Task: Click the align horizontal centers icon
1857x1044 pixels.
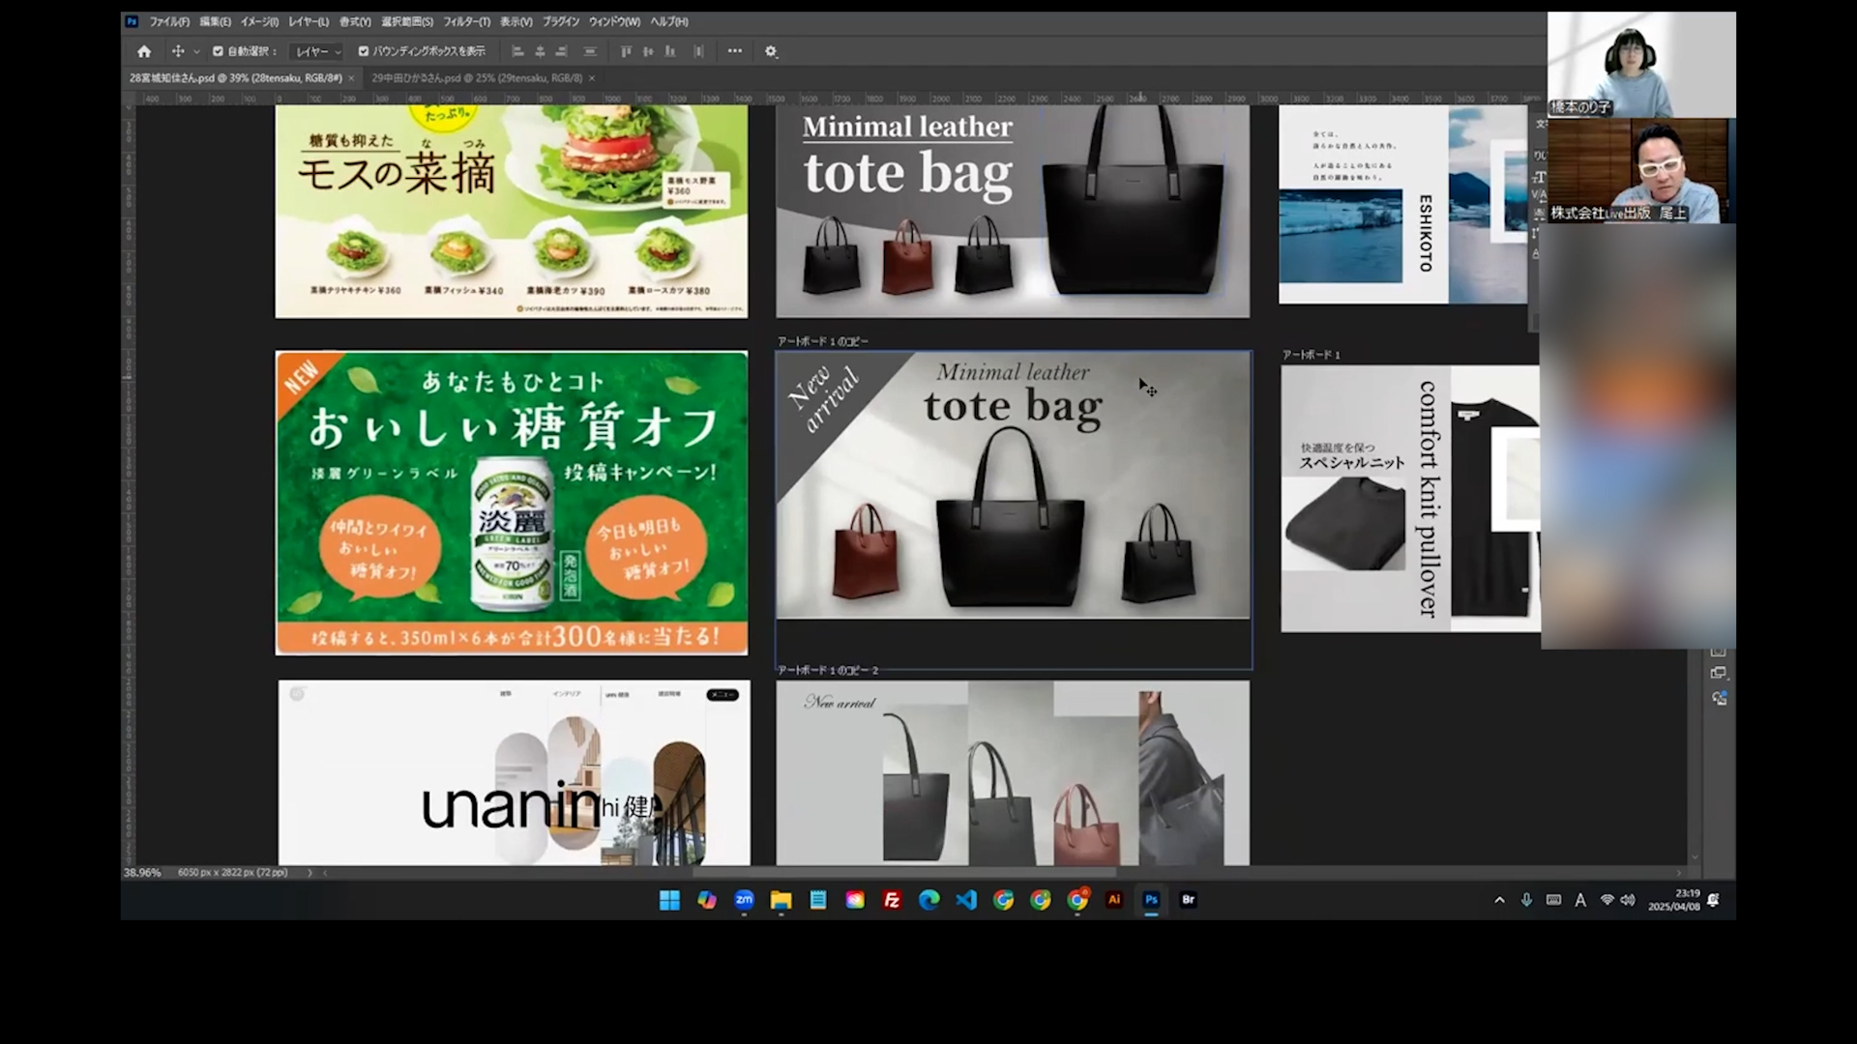Action: tap(540, 51)
